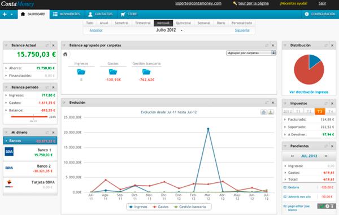Viewport: 339px width, 215px height.
Task: Close the Balance Actual panel
Action: 53,46
